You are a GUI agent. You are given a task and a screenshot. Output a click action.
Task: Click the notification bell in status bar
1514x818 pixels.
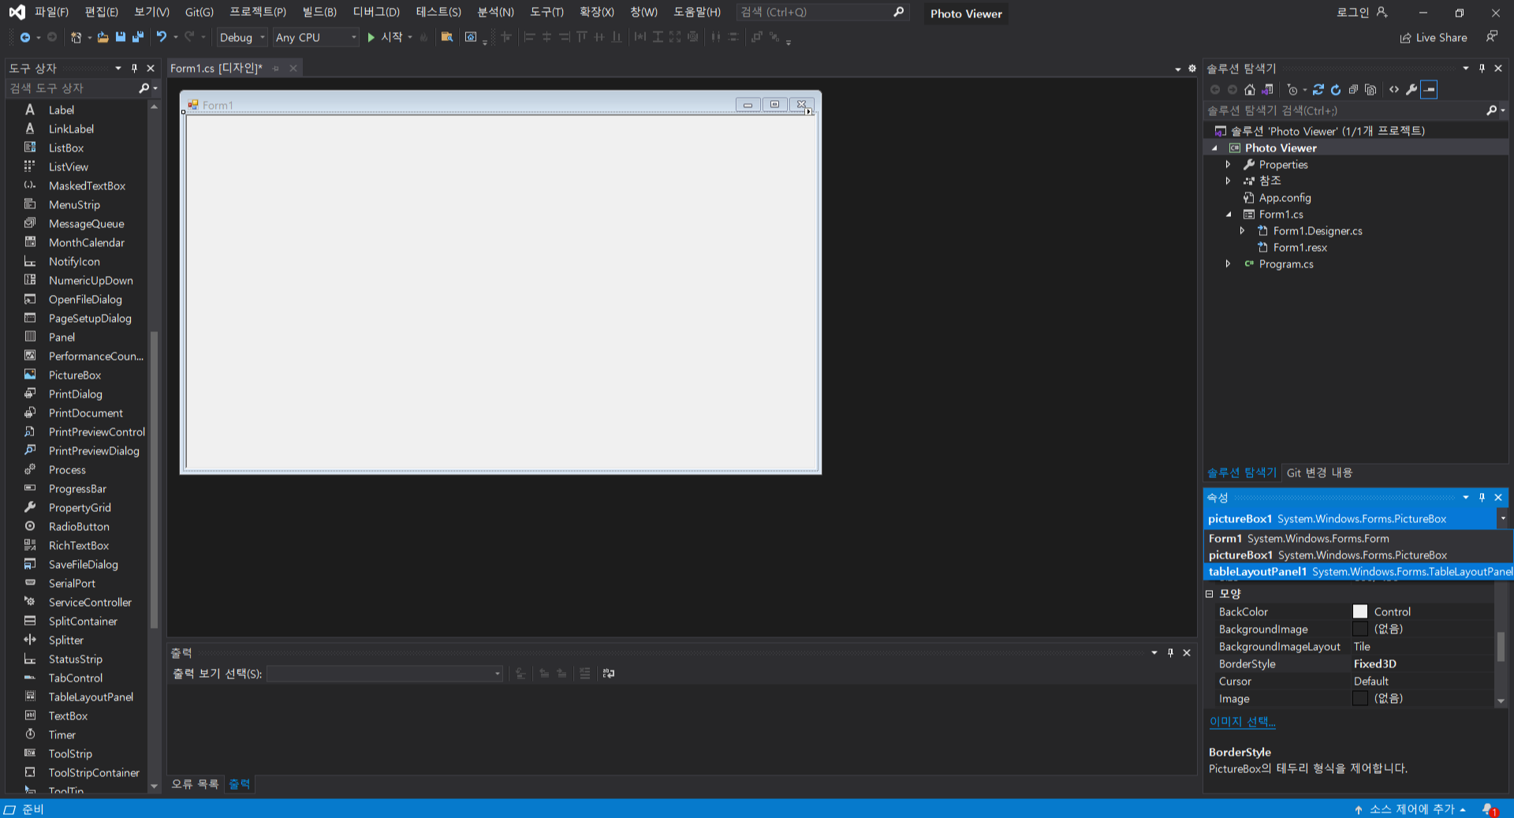[1489, 809]
